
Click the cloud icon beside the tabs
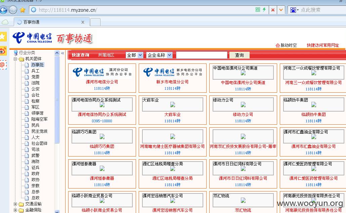pos(5,22)
